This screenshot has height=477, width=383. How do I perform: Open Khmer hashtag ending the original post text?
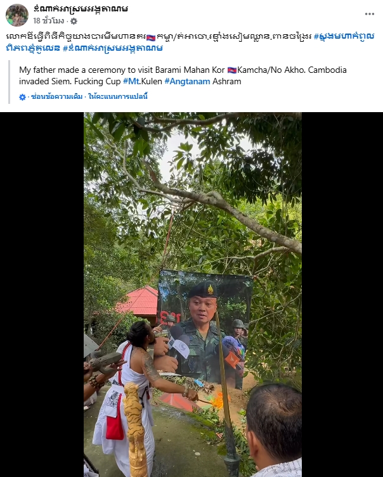click(113, 48)
